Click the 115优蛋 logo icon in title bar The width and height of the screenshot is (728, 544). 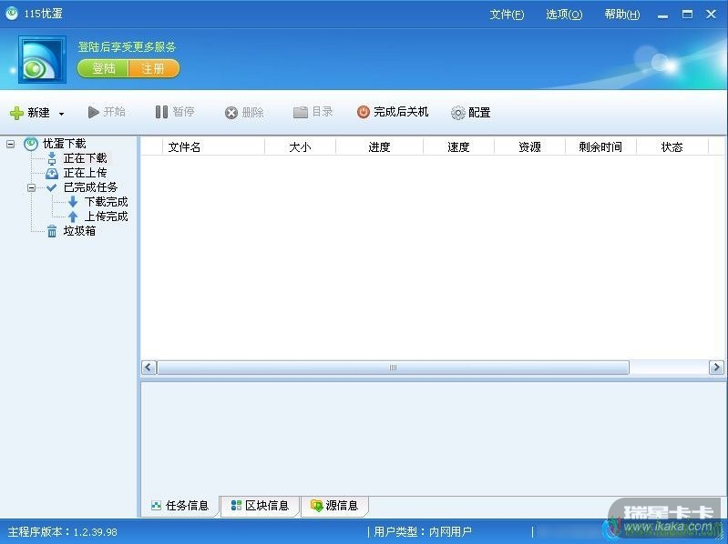click(12, 14)
